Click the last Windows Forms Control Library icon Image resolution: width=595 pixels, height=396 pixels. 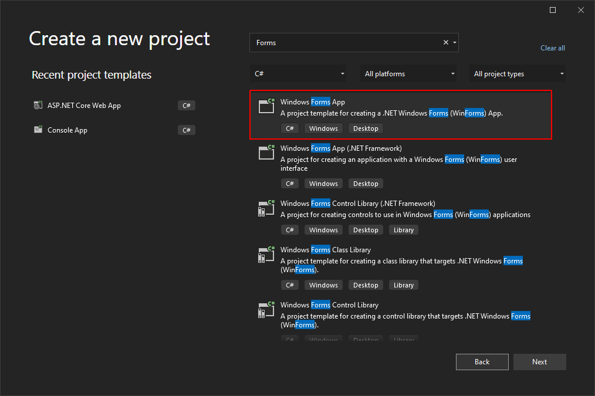(x=267, y=309)
